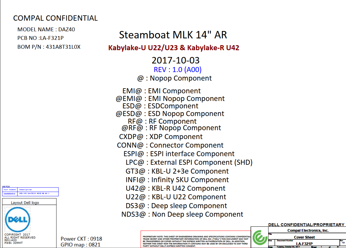346x248 pixels.
Task: Click 'DS3@ : Deep sleep Component' line
Action: pyautogui.click(x=176, y=206)
